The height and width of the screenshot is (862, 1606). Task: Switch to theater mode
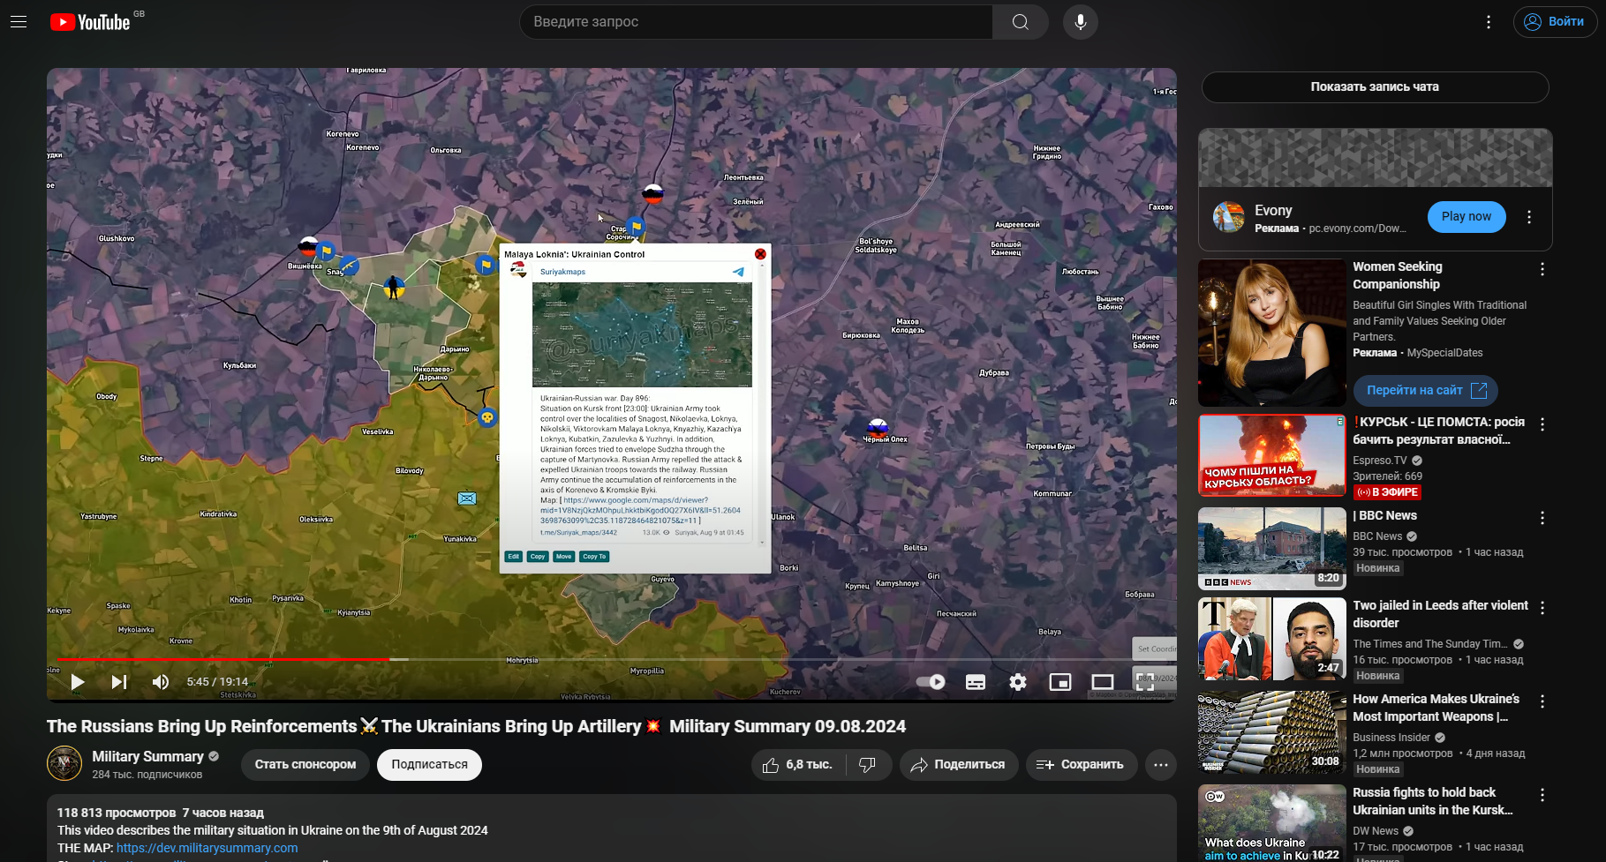tap(1103, 682)
